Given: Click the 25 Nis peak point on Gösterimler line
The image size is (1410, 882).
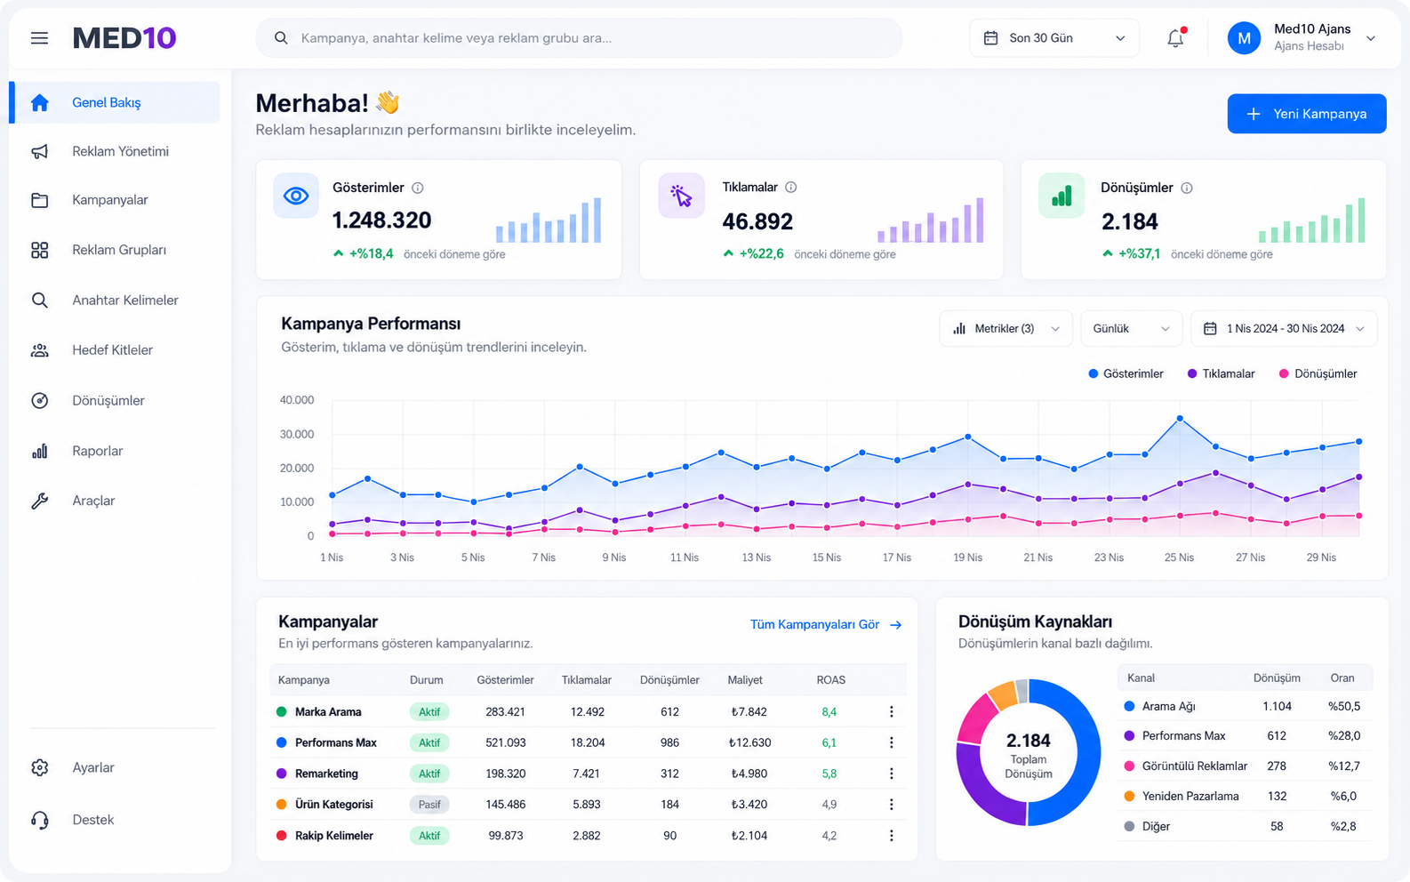Looking at the screenshot, I should pos(1180,418).
